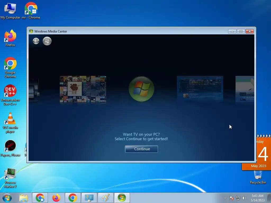Viewport: 271px width, 203px height.
Task: Open the Windows Start menu
Action: [7, 198]
